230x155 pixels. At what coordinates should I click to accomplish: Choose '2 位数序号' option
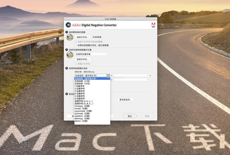click(x=92, y=88)
